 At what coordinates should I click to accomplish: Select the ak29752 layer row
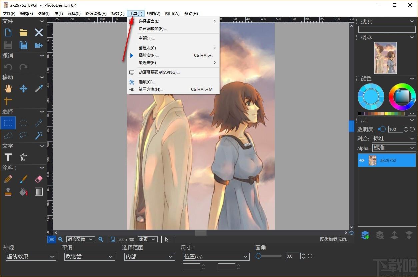coord(387,160)
